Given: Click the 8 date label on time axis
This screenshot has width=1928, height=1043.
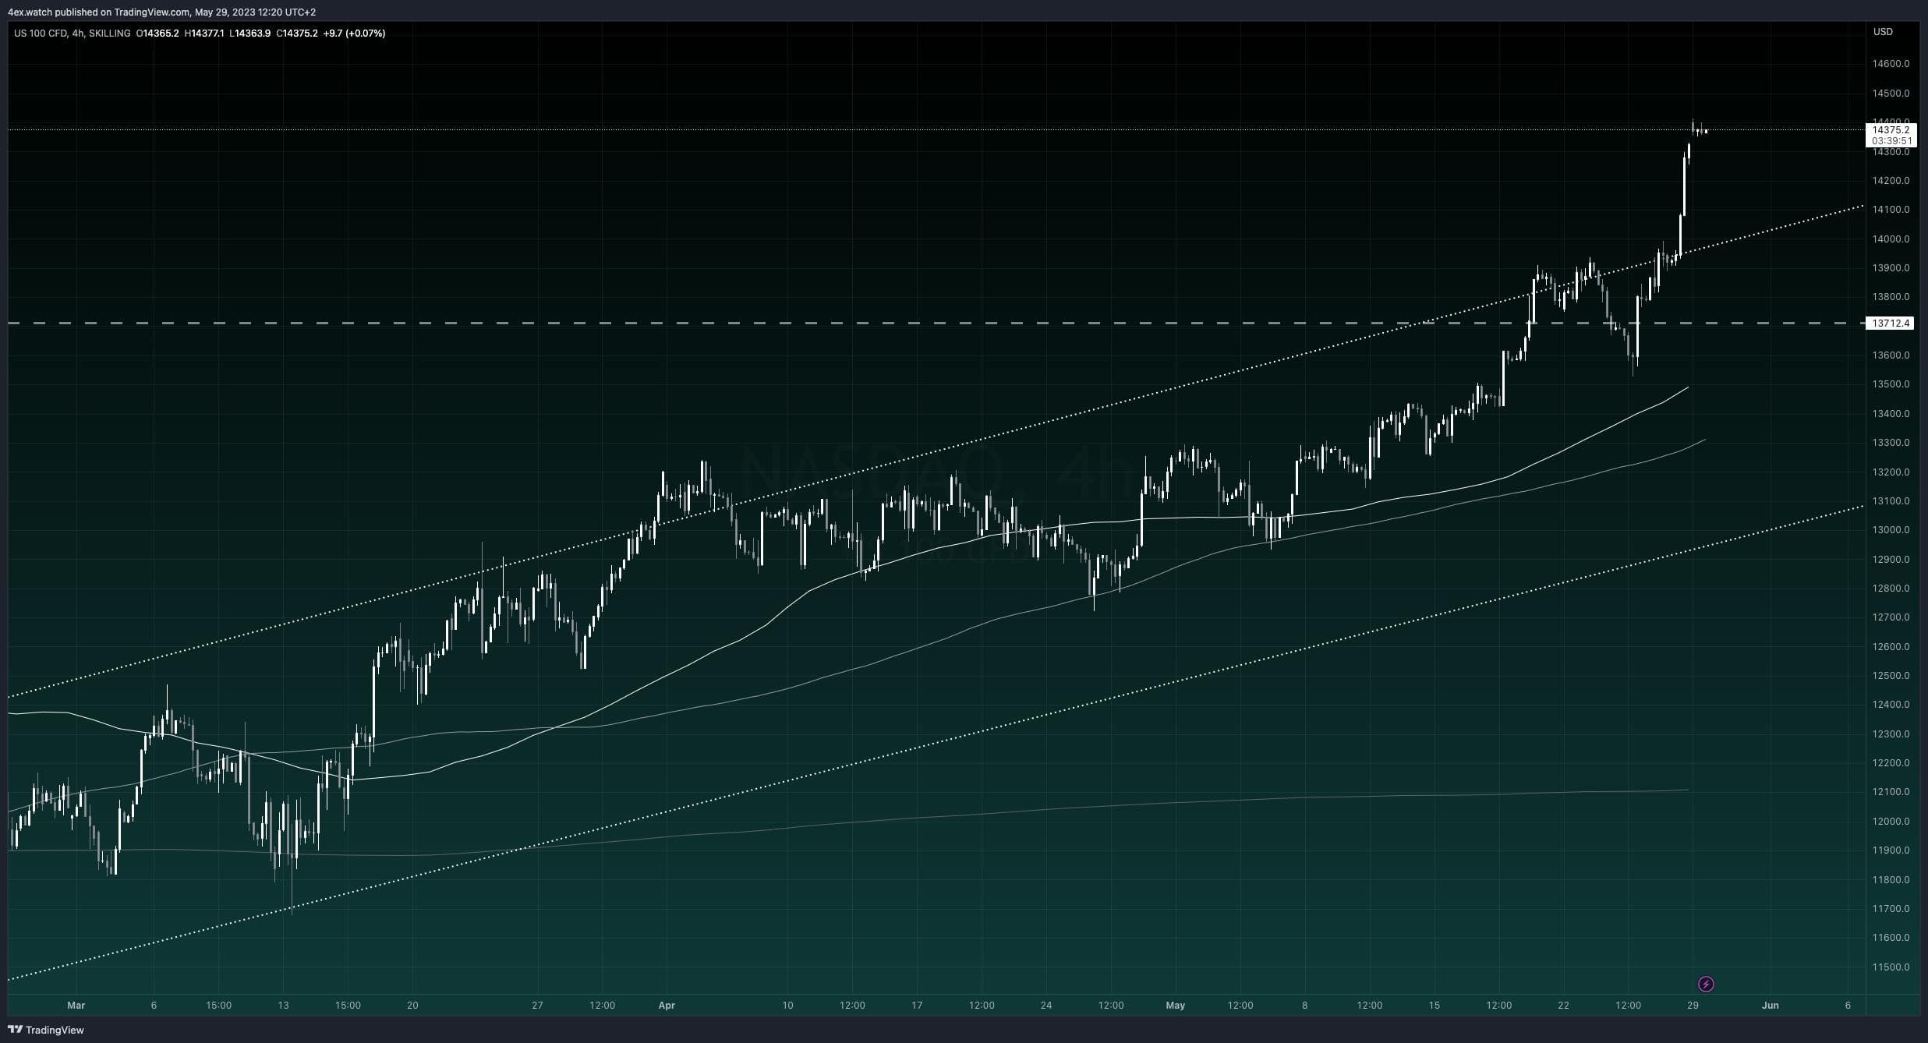Looking at the screenshot, I should coord(1304,1006).
